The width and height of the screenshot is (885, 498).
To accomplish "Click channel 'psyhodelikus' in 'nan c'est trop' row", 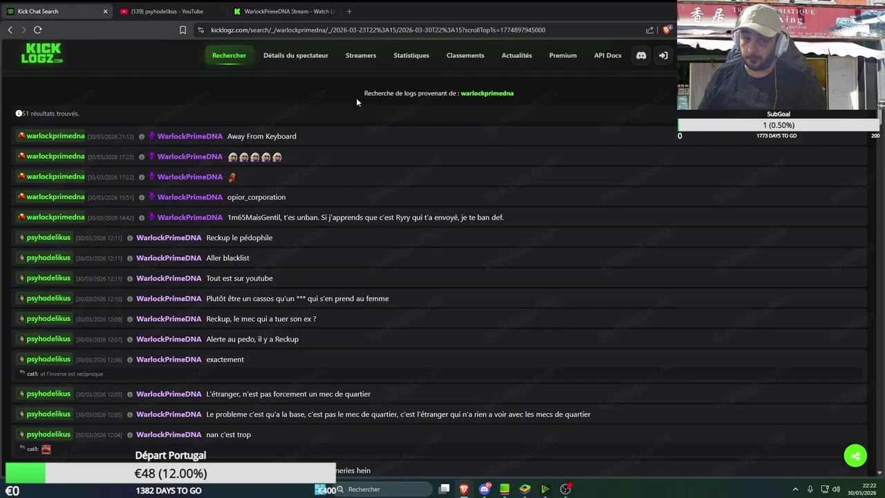I will point(48,434).
